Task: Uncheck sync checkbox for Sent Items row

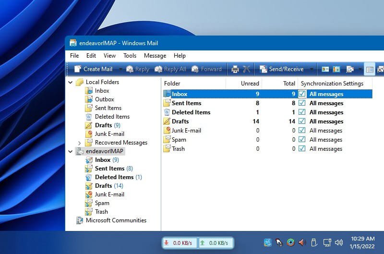Action: 302,103
